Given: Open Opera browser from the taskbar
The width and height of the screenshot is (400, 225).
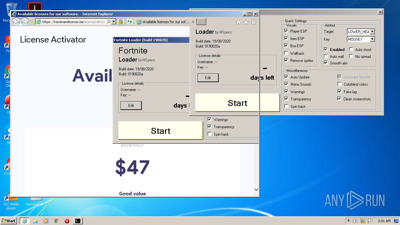Looking at the screenshot, I should (x=67, y=221).
